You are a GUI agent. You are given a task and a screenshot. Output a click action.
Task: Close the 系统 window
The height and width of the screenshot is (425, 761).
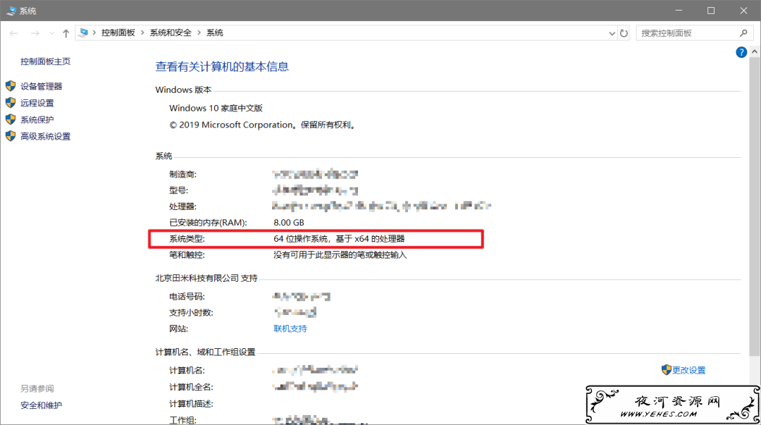(x=743, y=11)
